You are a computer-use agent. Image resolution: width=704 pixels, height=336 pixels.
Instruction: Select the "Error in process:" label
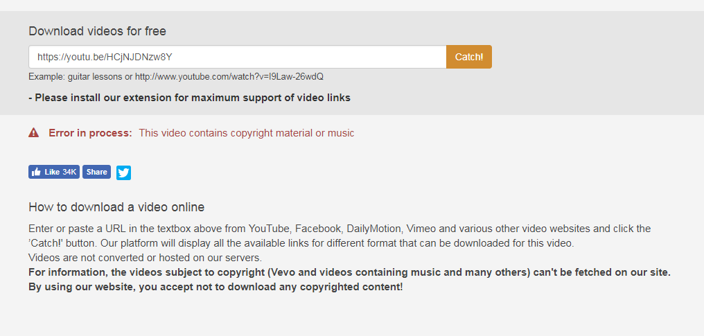tap(90, 133)
